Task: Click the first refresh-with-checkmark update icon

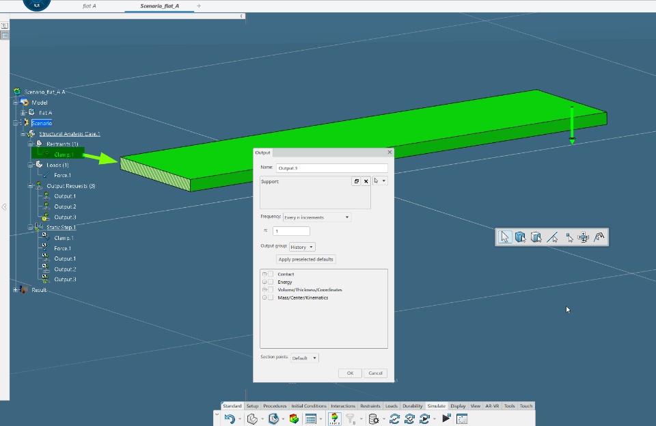Action: click(394, 418)
